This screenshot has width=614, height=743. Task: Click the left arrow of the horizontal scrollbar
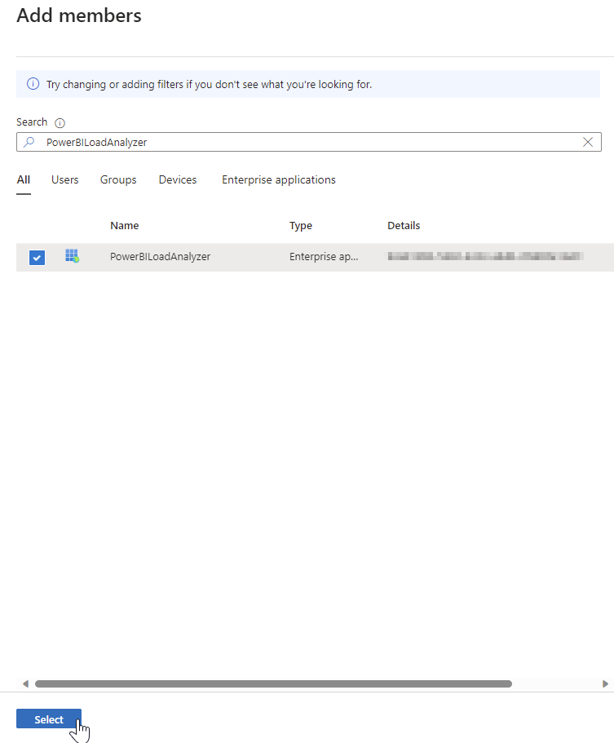point(25,683)
